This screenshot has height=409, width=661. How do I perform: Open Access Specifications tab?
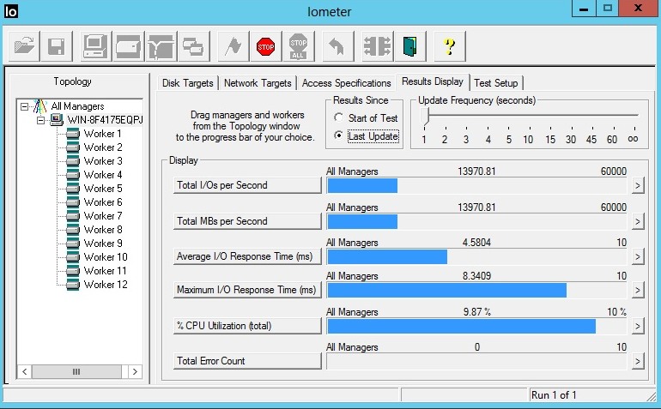(346, 83)
